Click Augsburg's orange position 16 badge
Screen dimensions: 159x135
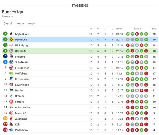click(x=5, y=119)
